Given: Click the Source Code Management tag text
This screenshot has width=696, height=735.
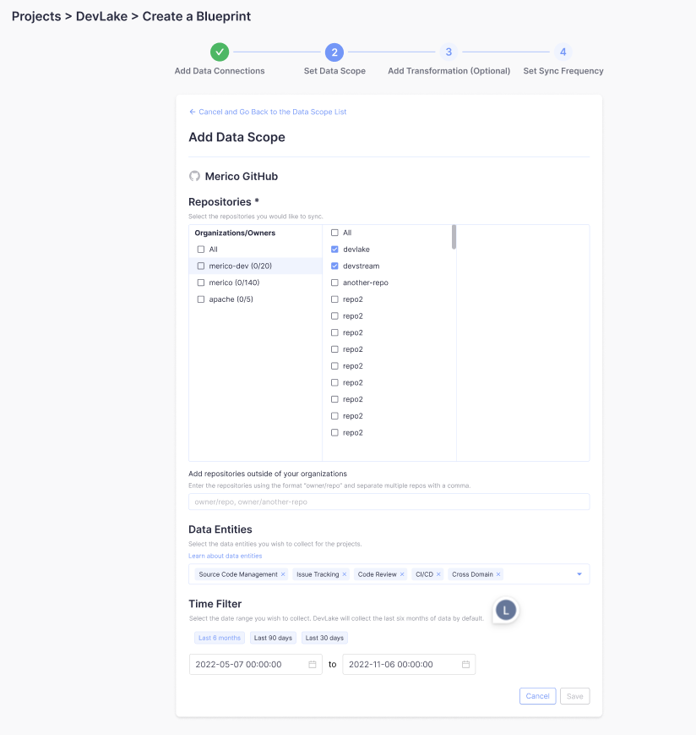Looking at the screenshot, I should click(238, 574).
